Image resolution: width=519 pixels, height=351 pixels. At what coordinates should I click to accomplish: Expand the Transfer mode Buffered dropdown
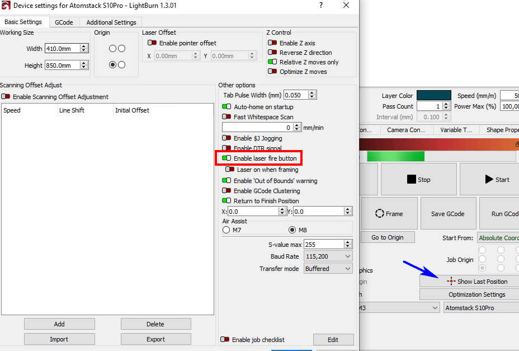[328, 269]
